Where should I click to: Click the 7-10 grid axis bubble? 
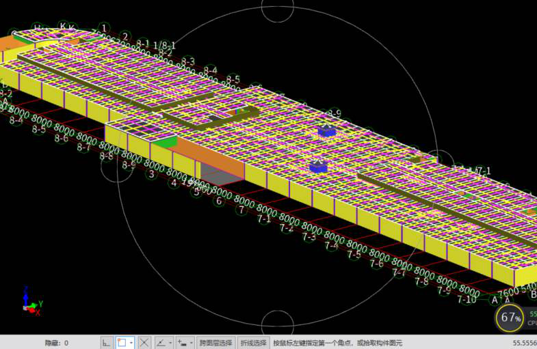pyautogui.click(x=467, y=299)
